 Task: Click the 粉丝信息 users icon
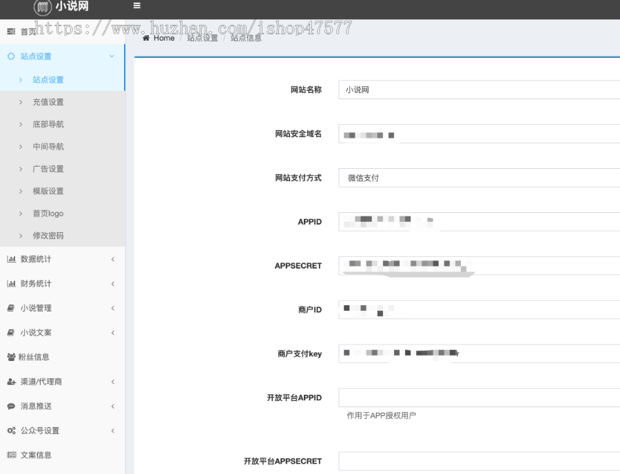[11, 357]
